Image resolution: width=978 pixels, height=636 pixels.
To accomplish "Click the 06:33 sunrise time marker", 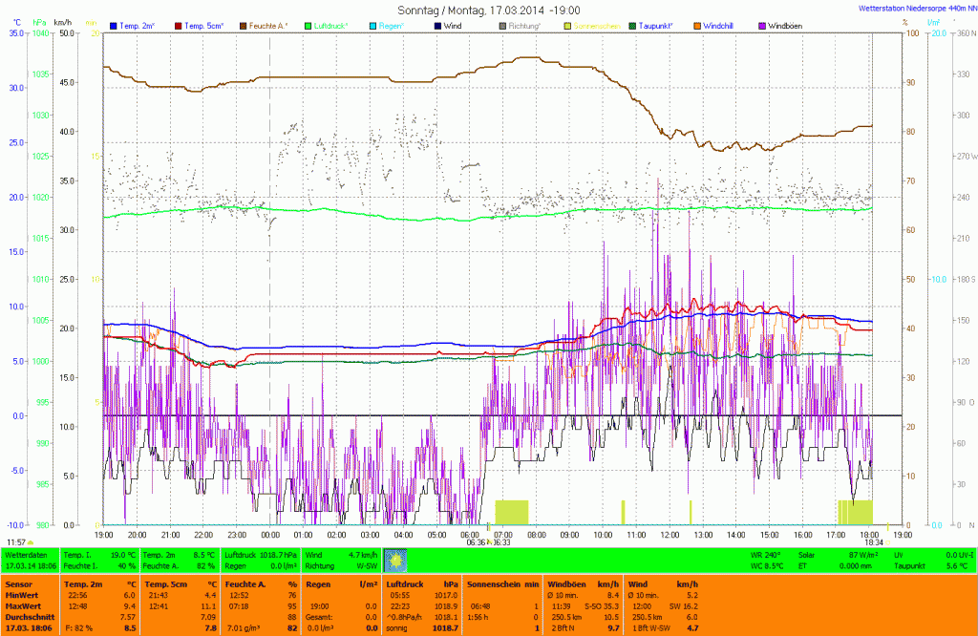I will point(500,542).
